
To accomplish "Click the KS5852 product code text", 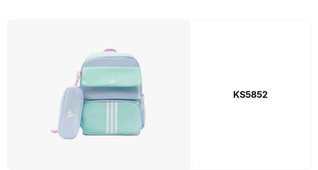I will point(250,95).
